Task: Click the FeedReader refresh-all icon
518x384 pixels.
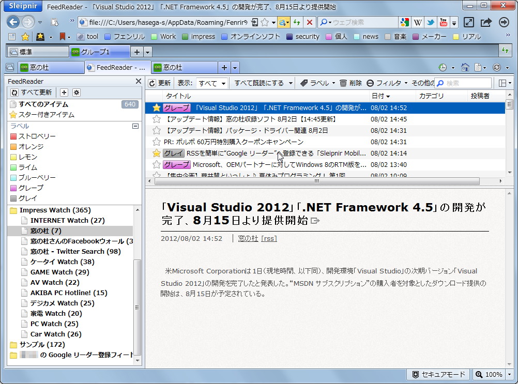Action: tap(14, 93)
